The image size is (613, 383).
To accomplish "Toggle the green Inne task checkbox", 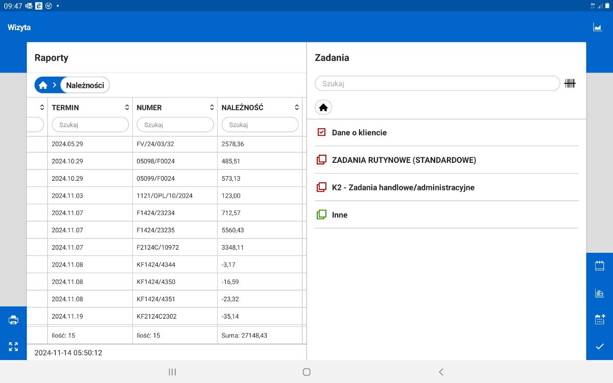I will coord(321,215).
